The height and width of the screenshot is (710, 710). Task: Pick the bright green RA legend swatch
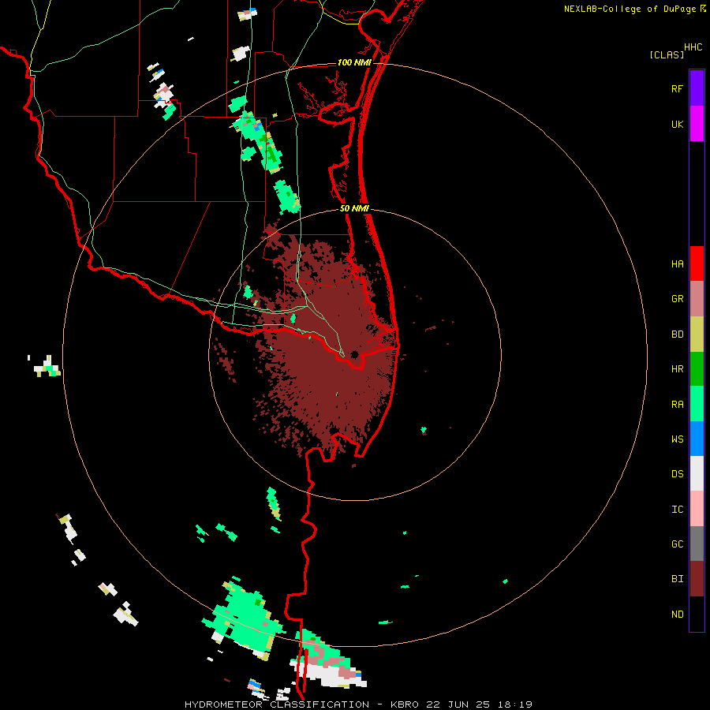coord(697,404)
